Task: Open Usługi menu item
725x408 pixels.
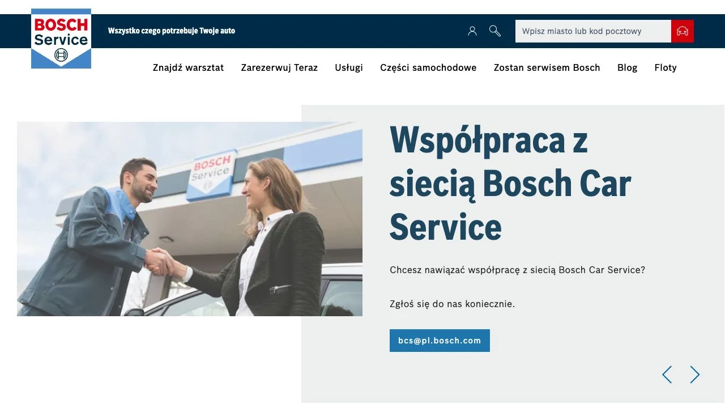Action: (349, 67)
